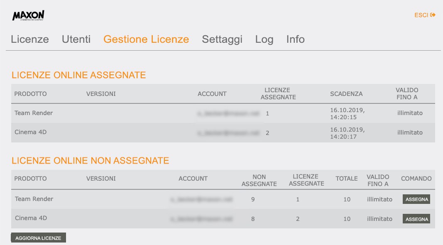Open the Info tab
443x245 pixels.
click(x=295, y=39)
